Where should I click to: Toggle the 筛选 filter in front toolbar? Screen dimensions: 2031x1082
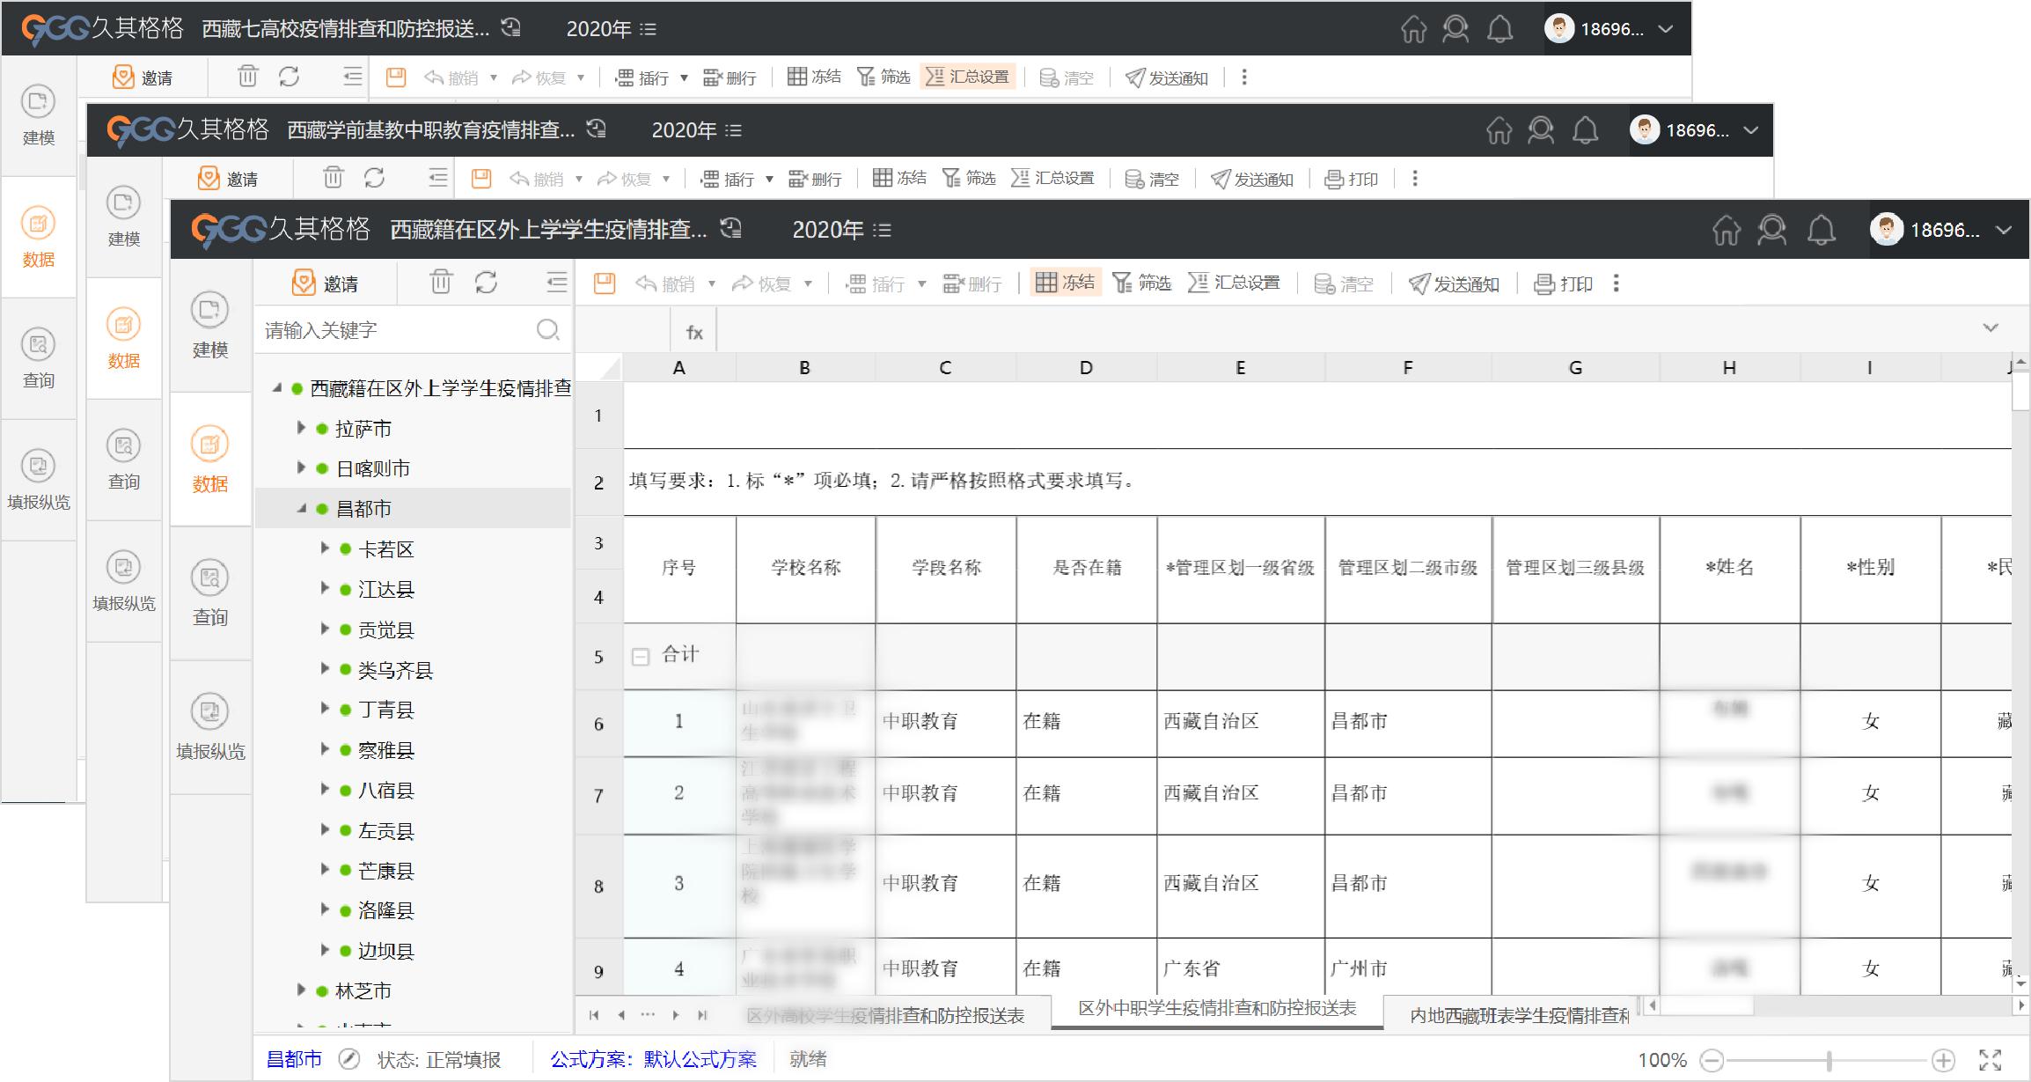click(x=1142, y=283)
